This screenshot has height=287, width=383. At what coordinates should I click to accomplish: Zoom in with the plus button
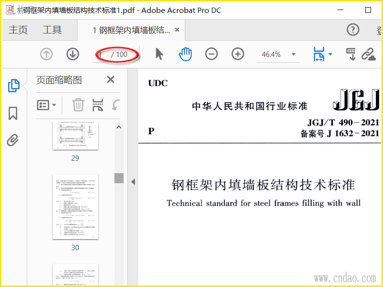(x=238, y=54)
